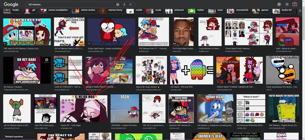Open the "Tankmen is dead" thumbnail

pos(209,136)
